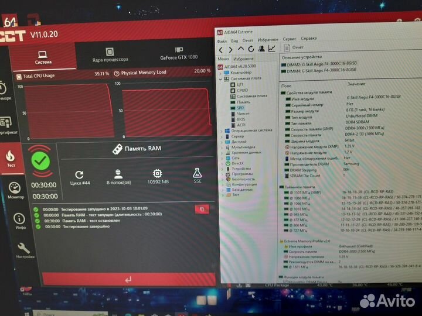Viewport: 422px width, 316px height.
Task: Open the Справка menu in AIDA64
Action: pos(309,39)
